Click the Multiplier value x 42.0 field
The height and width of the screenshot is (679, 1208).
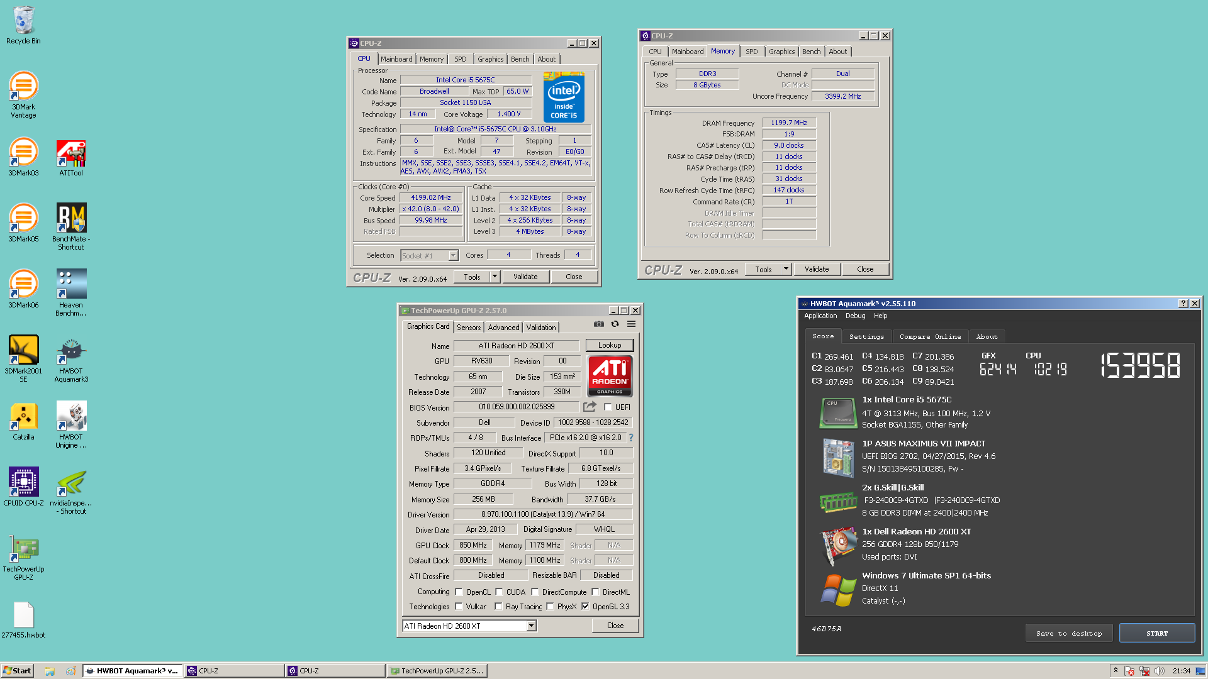(432, 209)
